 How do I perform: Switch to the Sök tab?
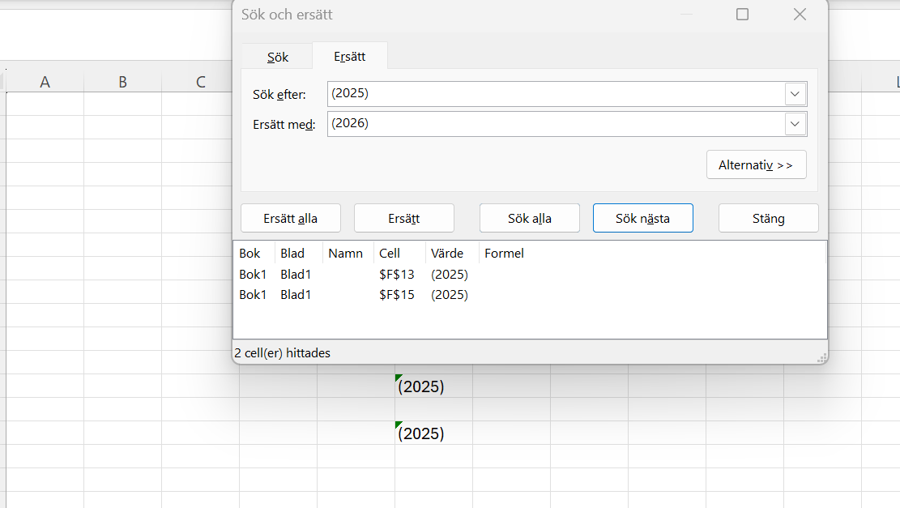[278, 58]
